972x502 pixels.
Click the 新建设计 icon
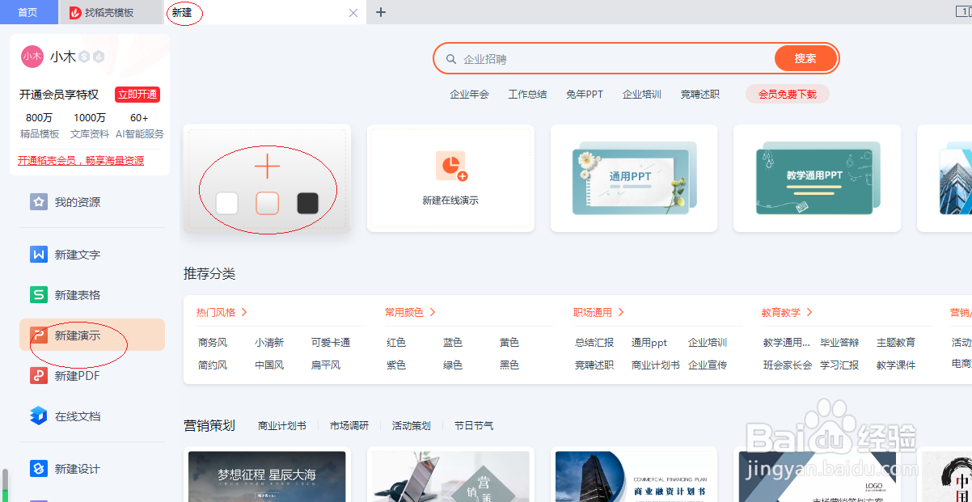[39, 469]
